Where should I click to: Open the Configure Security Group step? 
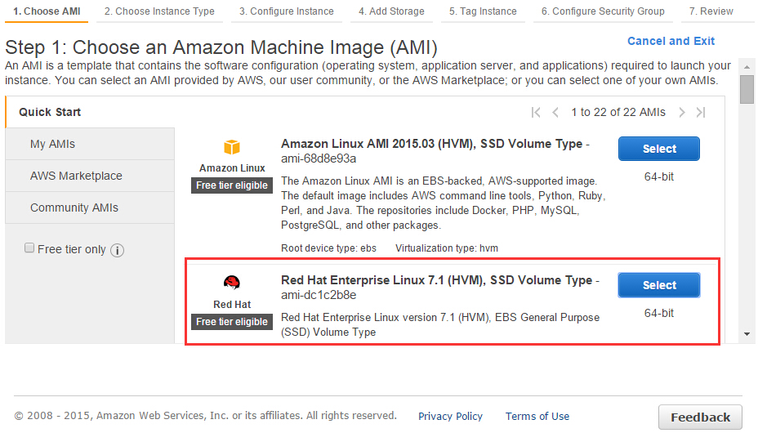click(x=603, y=11)
